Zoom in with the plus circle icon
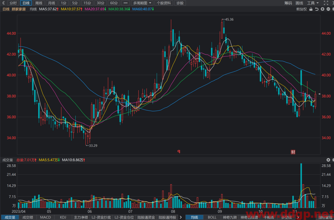This screenshot has height=220, width=334. click(x=323, y=9)
